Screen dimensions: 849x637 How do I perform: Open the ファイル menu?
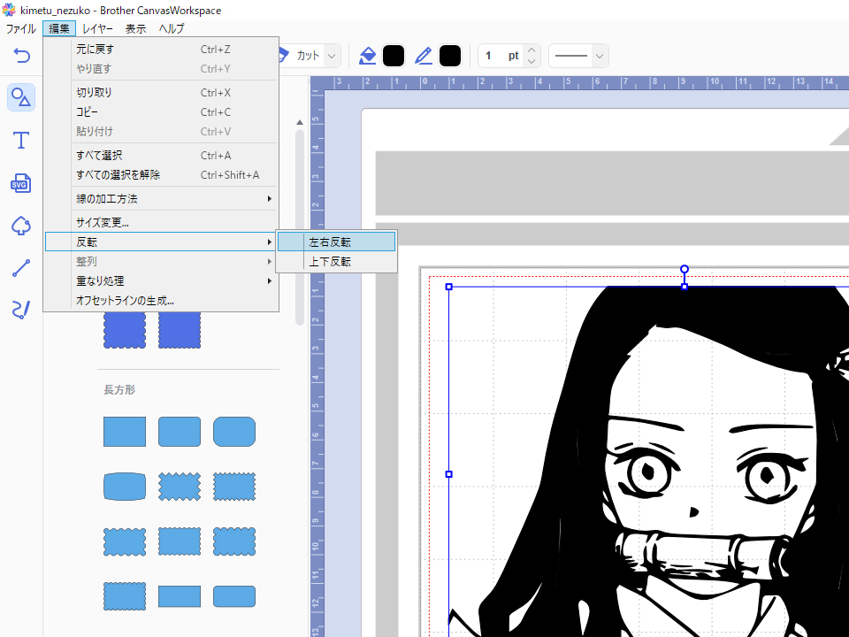pyautogui.click(x=20, y=28)
